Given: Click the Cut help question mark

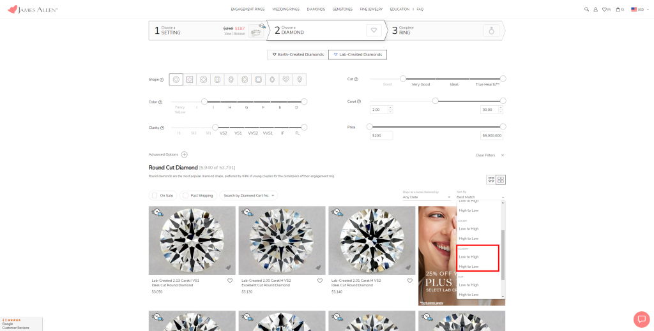Looking at the screenshot, I should click(x=356, y=79).
